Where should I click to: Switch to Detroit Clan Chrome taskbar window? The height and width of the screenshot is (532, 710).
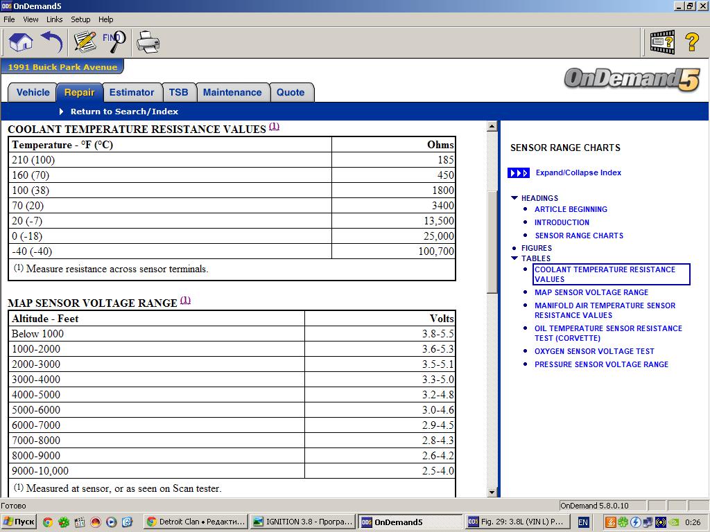(x=196, y=522)
